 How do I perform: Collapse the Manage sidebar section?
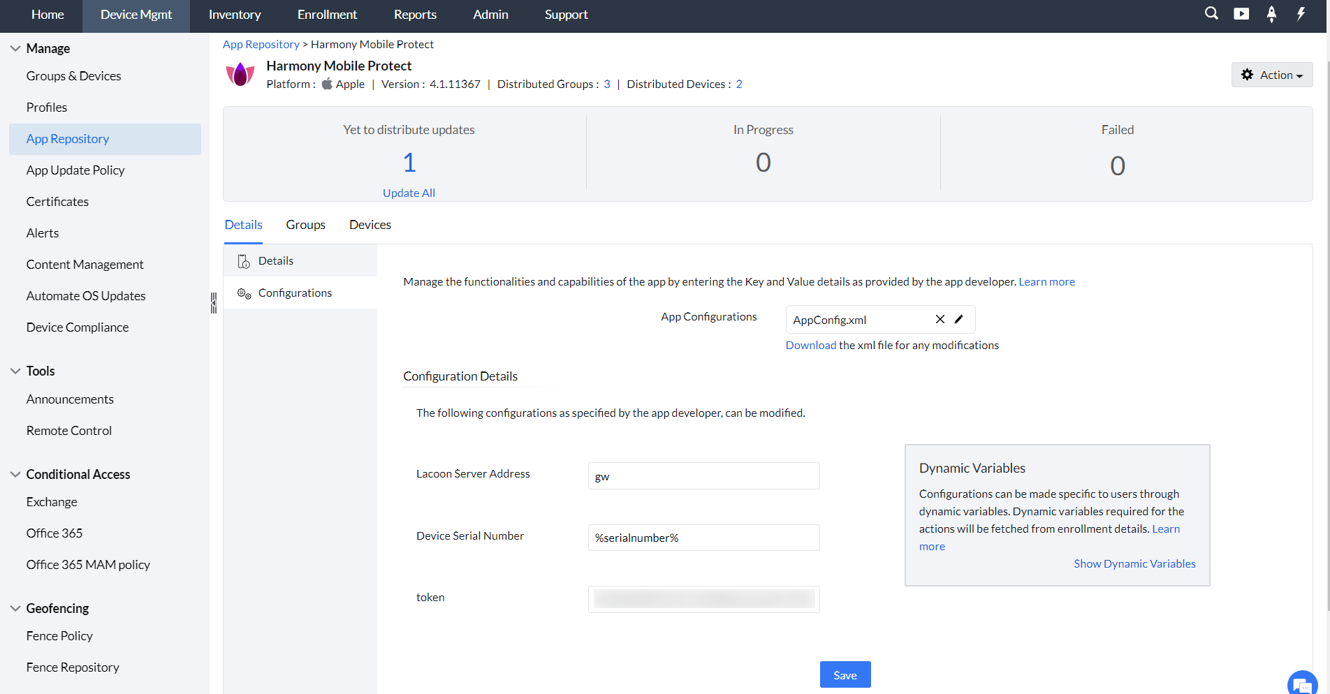(x=15, y=49)
